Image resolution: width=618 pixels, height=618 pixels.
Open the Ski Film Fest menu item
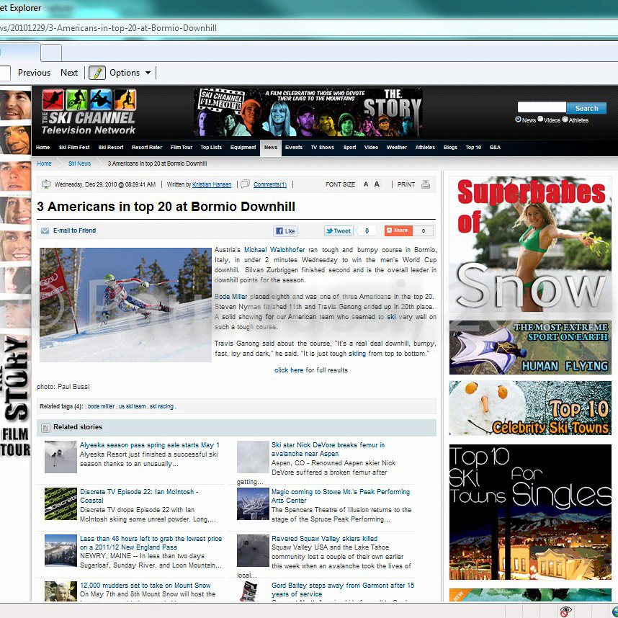point(74,148)
